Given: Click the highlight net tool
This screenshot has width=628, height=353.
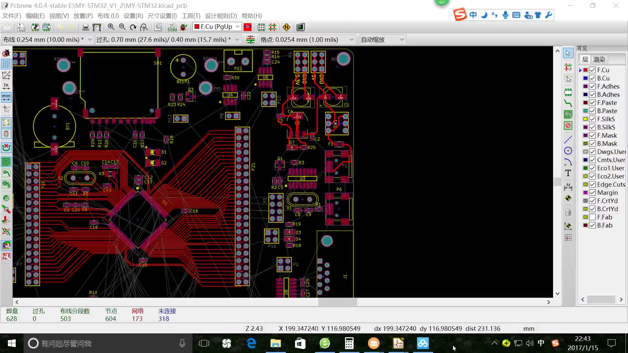Looking at the screenshot, I should 568,67.
